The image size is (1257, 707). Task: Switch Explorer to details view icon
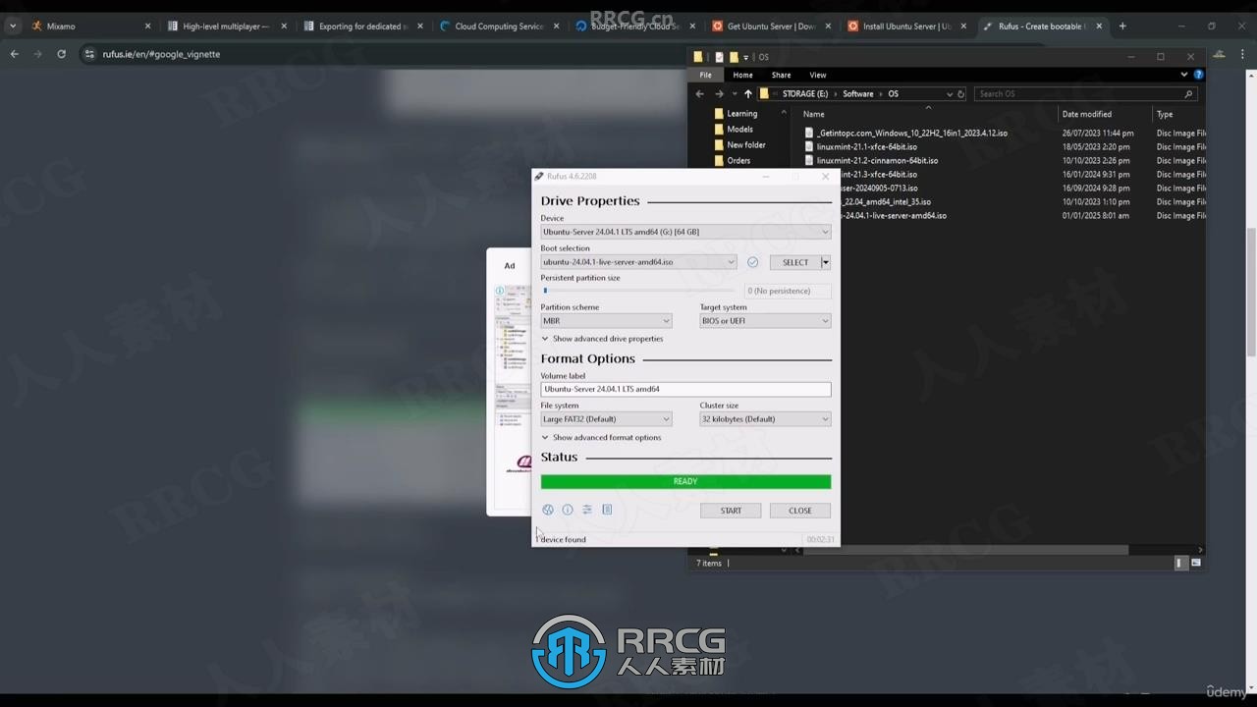(1180, 563)
